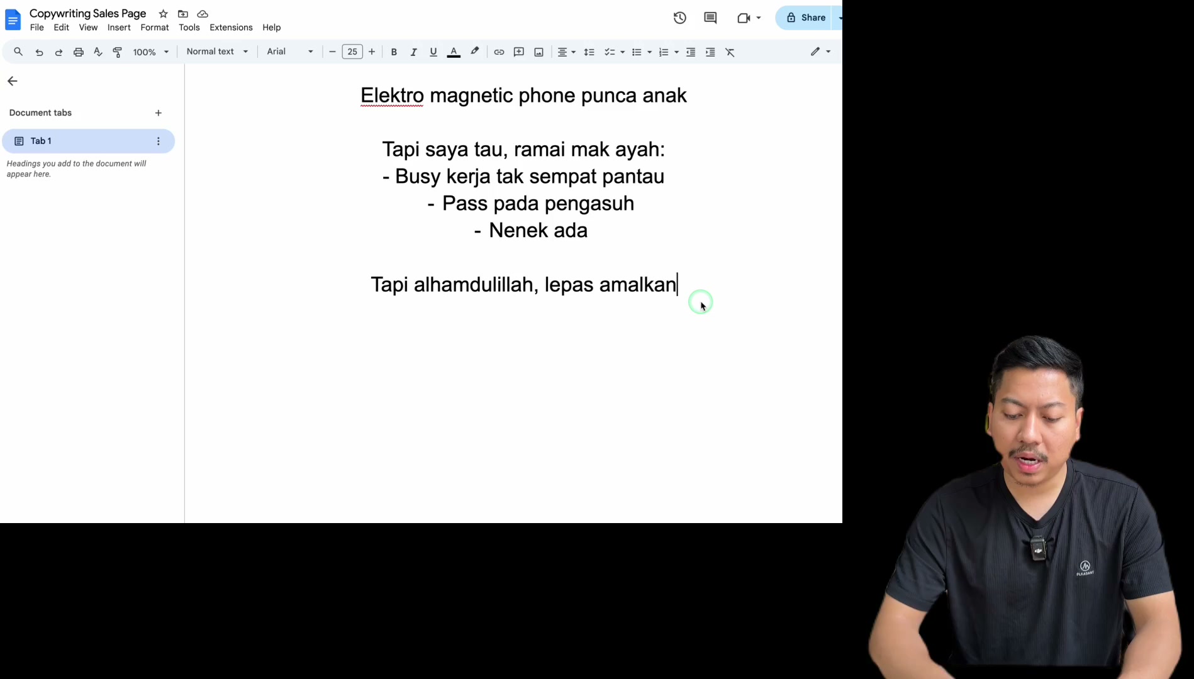
Task: Open the Extensions menu
Action: coord(231,28)
